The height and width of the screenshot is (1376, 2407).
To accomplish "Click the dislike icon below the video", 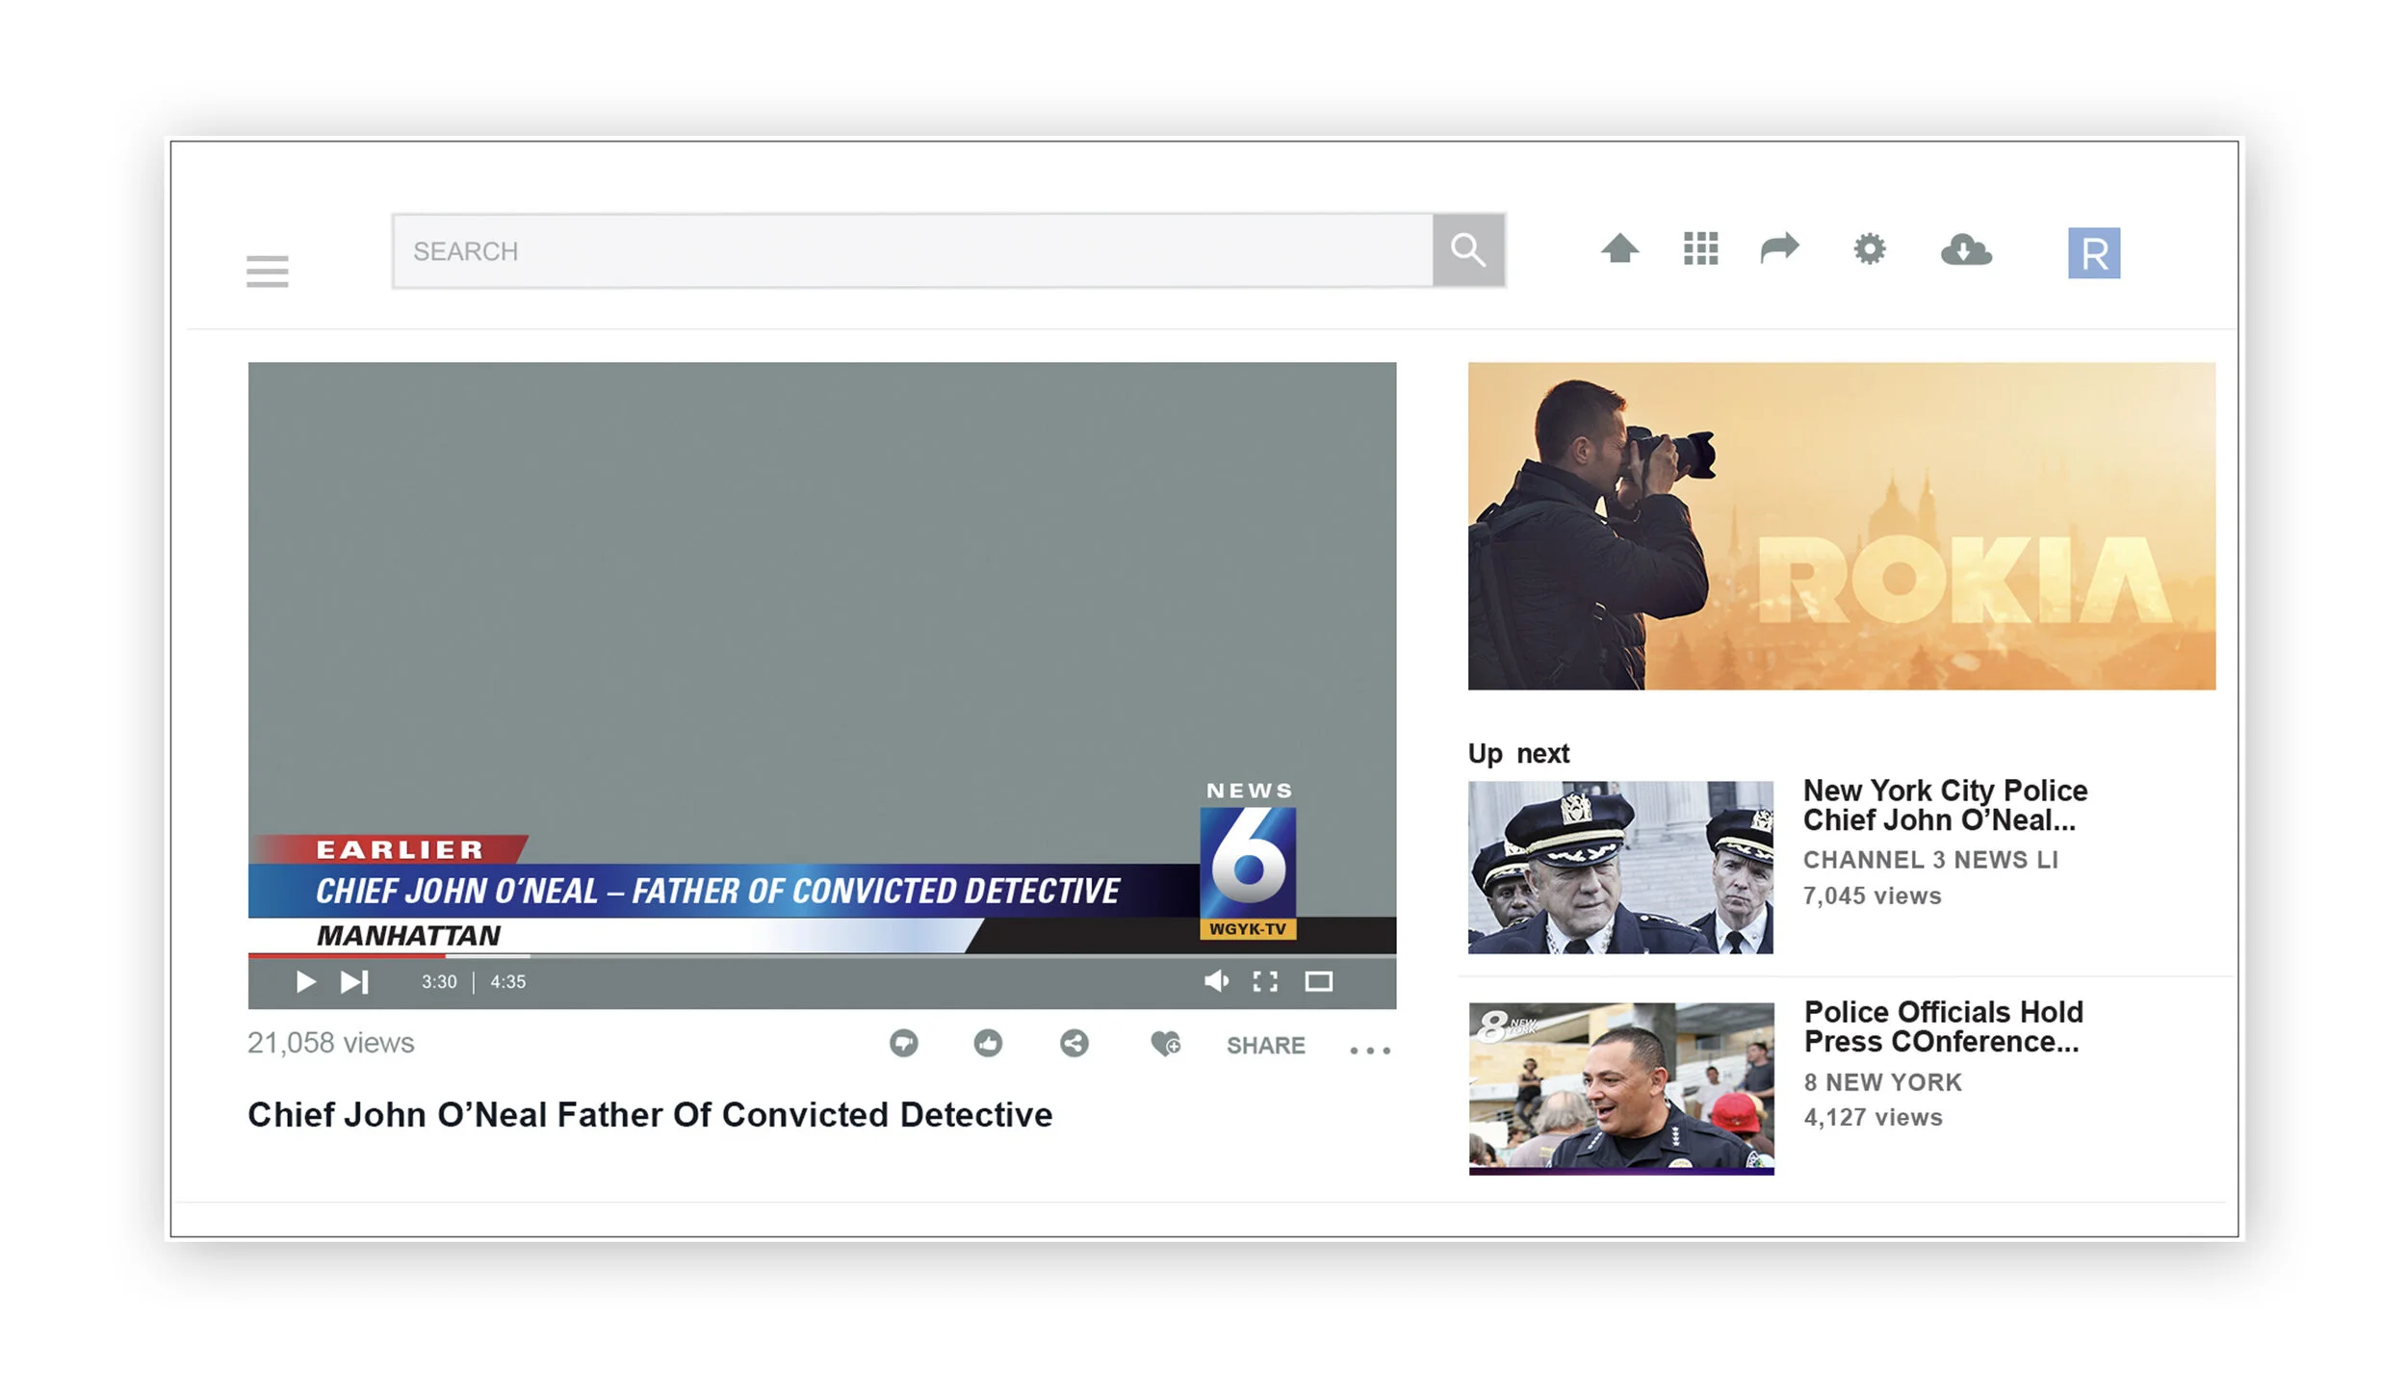I will (x=903, y=1044).
